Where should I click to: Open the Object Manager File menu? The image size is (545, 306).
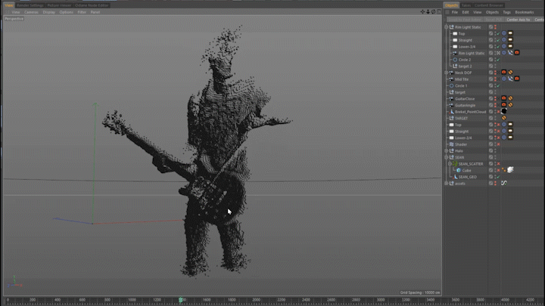coord(455,12)
